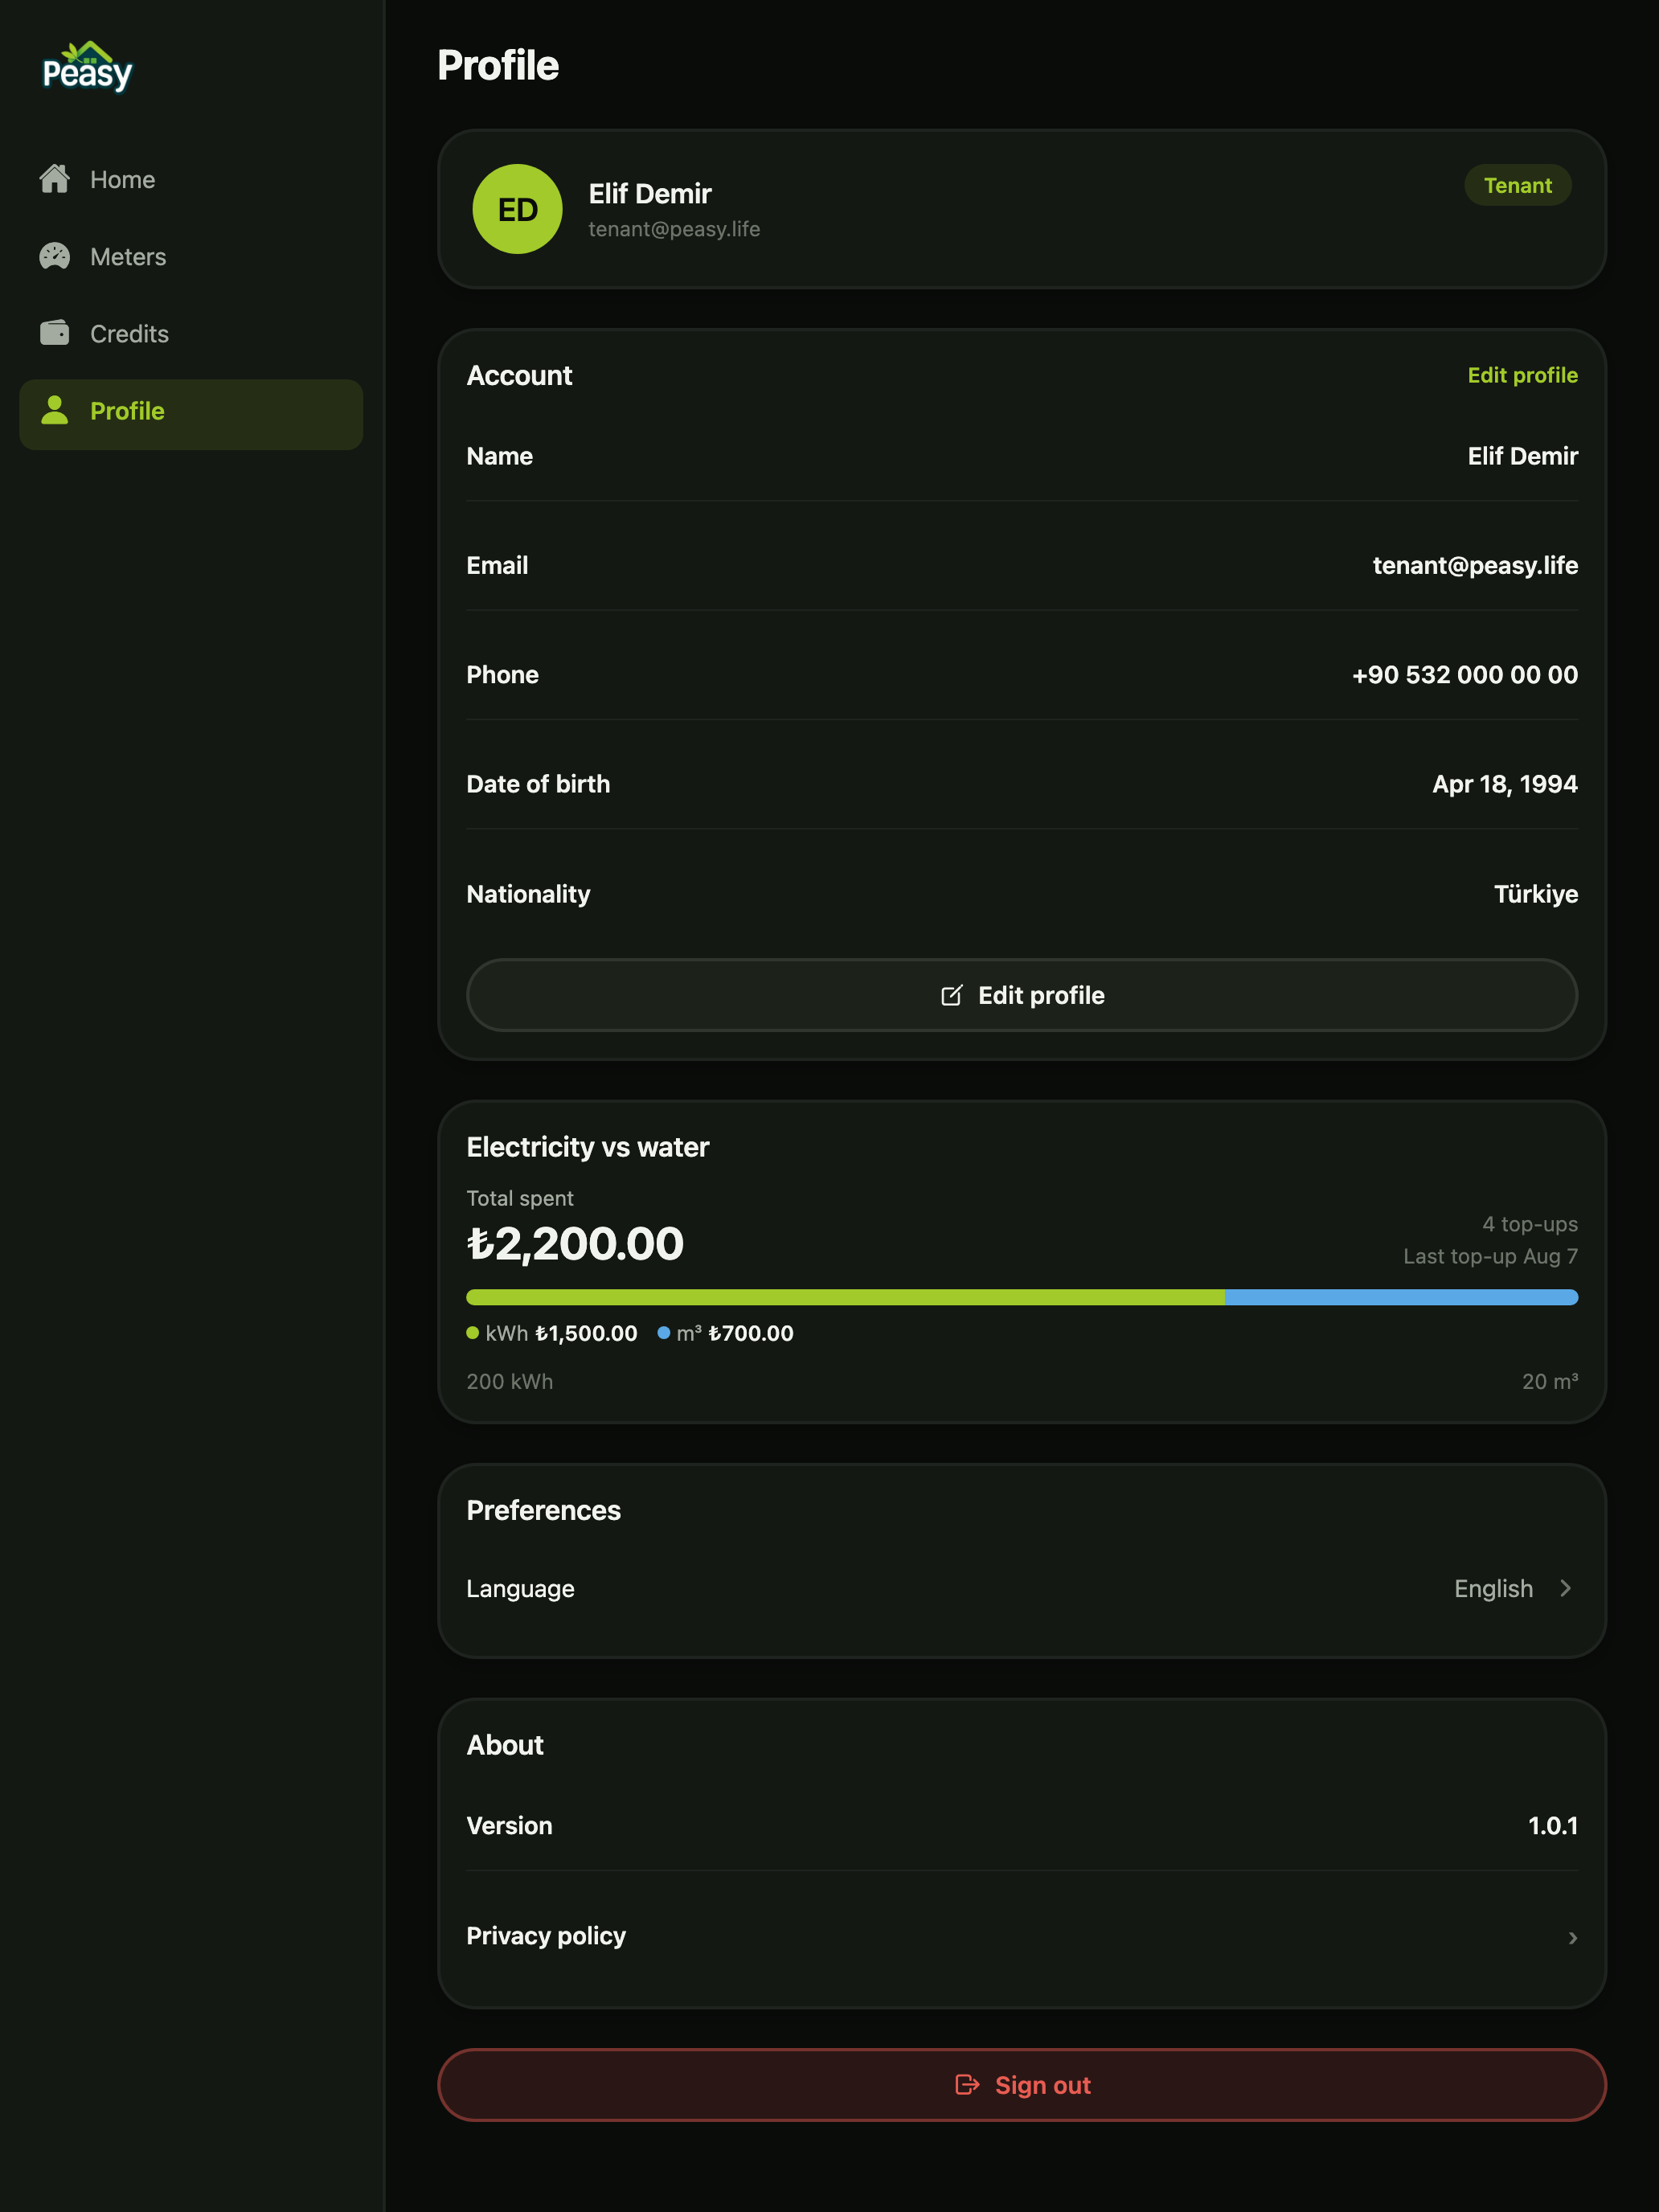Click the Electricity vs water heading
The image size is (1659, 2212).
[x=588, y=1147]
